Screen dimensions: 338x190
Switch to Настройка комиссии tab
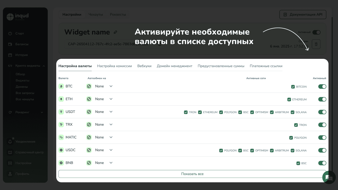coord(114,66)
